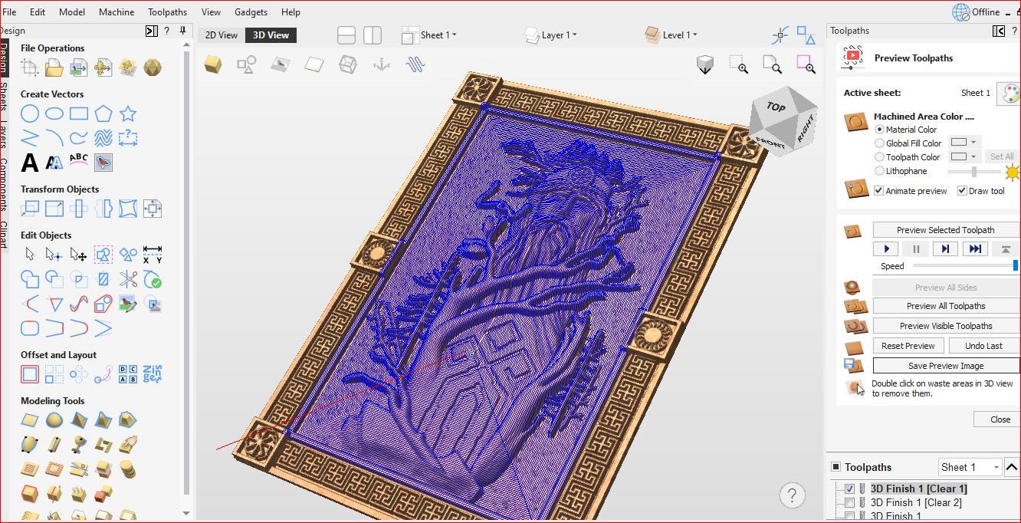
Task: Click Preview Visible Toolpaths button
Action: point(945,326)
